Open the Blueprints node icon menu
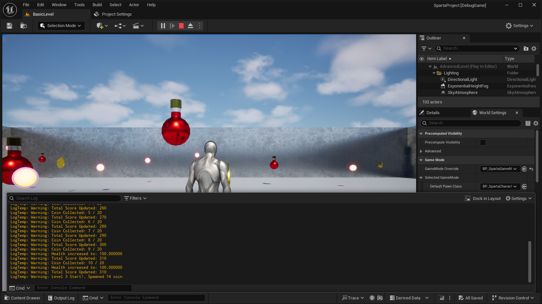The image size is (542, 304). click(x=120, y=26)
